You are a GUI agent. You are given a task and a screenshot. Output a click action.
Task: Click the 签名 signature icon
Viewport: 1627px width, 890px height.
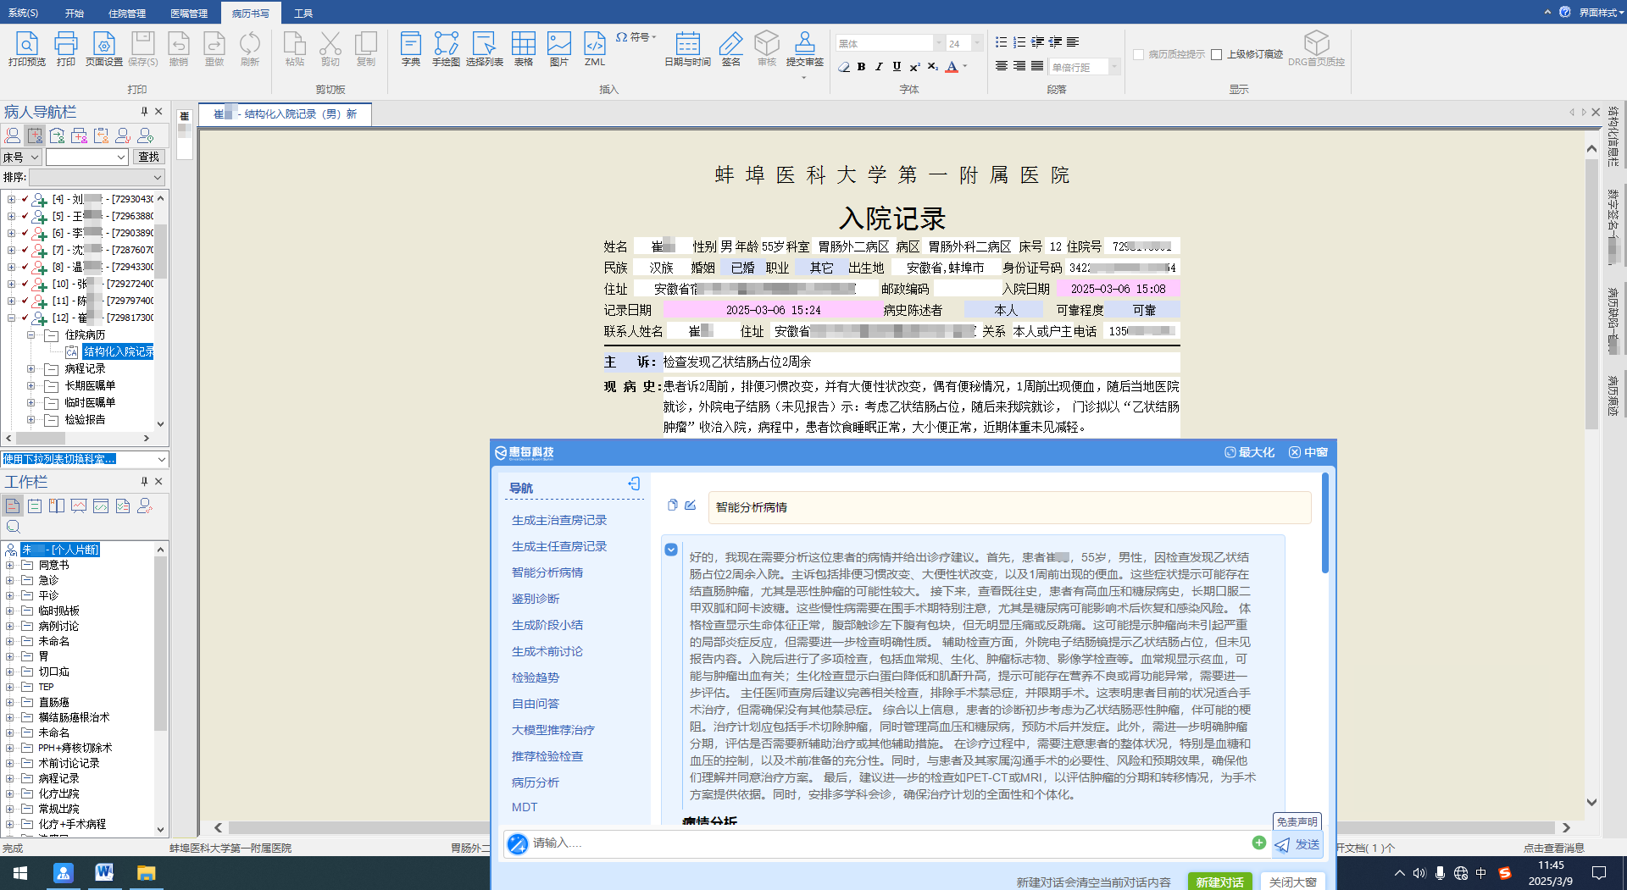click(730, 48)
